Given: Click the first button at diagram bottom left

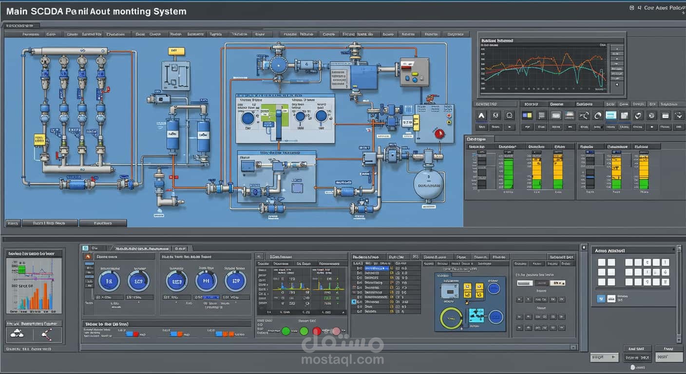Looking at the screenshot, I should (13, 223).
